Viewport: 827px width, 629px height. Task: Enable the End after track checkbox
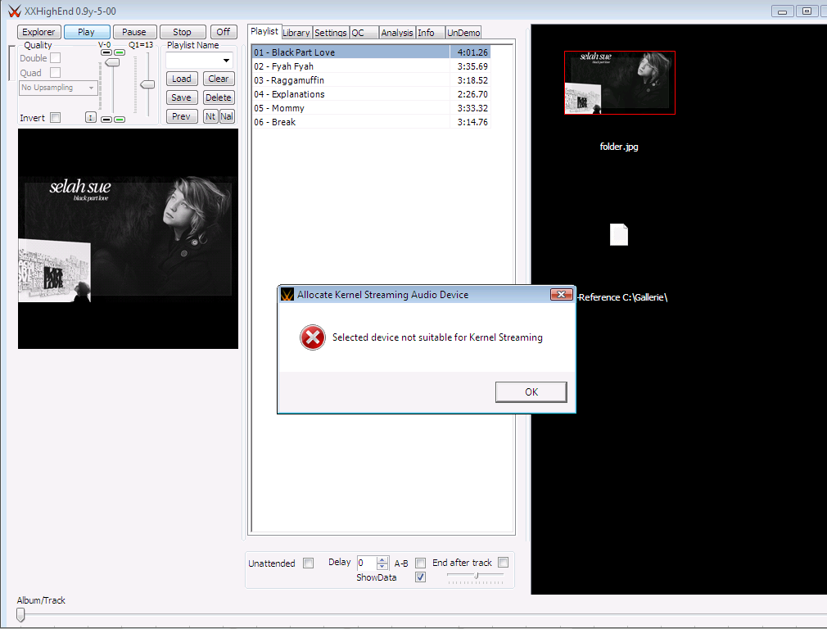(504, 563)
